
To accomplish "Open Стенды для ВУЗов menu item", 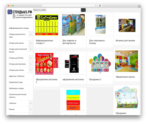I will [16, 58].
